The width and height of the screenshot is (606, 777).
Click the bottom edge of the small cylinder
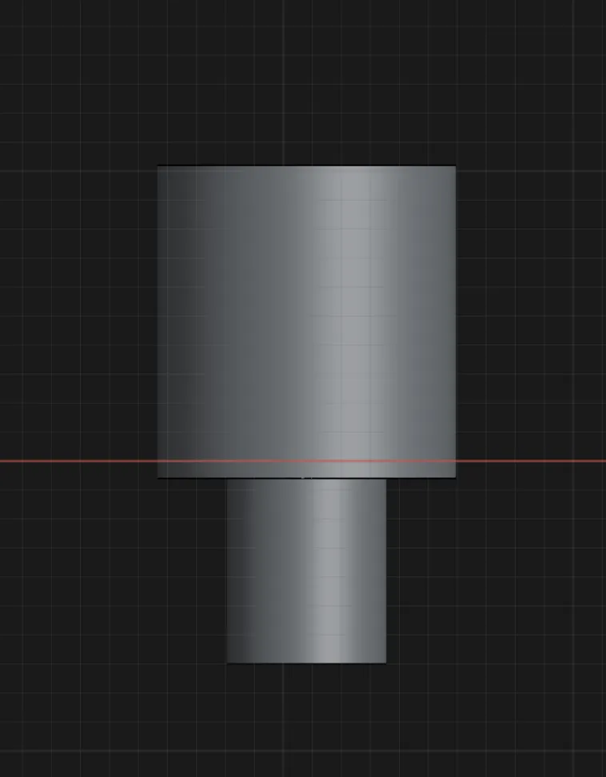pos(306,662)
